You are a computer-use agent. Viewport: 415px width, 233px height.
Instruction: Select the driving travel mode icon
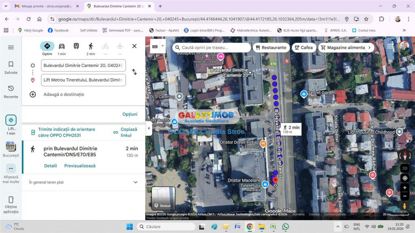coord(62,46)
